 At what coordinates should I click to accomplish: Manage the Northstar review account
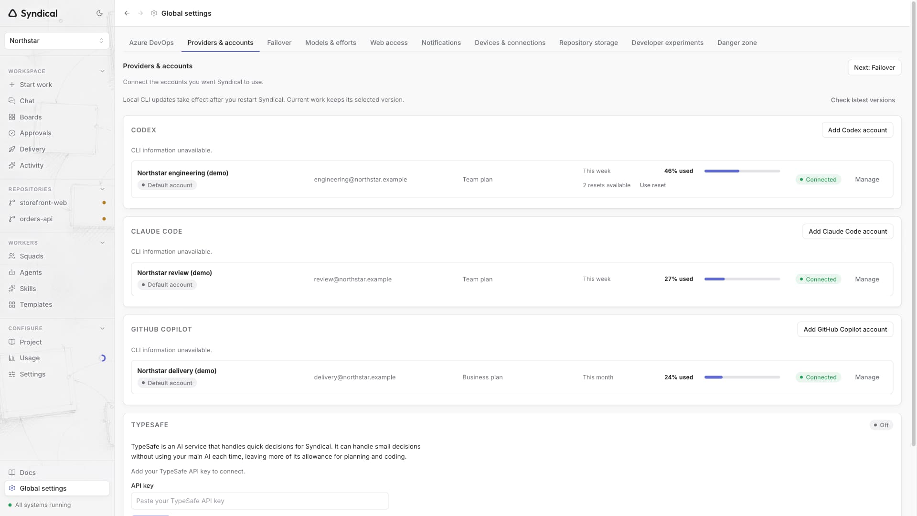click(x=867, y=279)
